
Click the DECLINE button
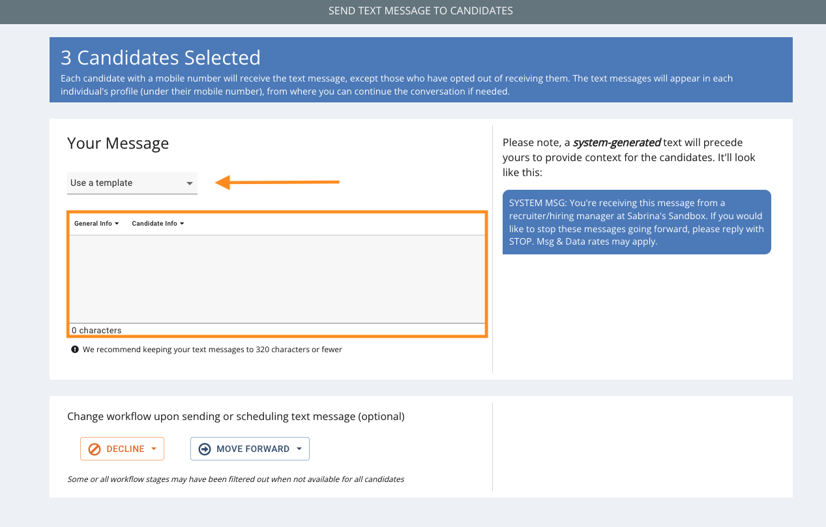122,449
